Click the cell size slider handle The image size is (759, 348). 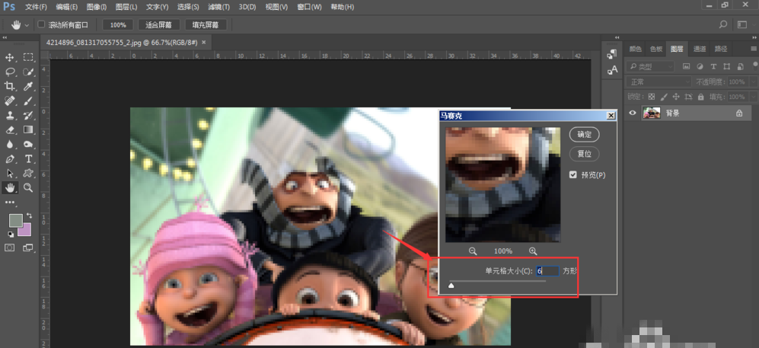tap(451, 286)
